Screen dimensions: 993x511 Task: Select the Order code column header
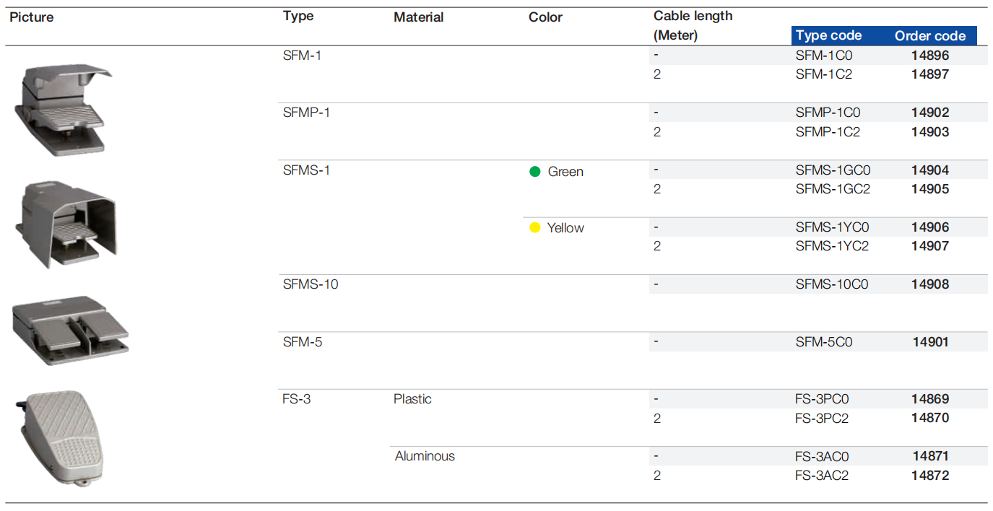(x=930, y=35)
